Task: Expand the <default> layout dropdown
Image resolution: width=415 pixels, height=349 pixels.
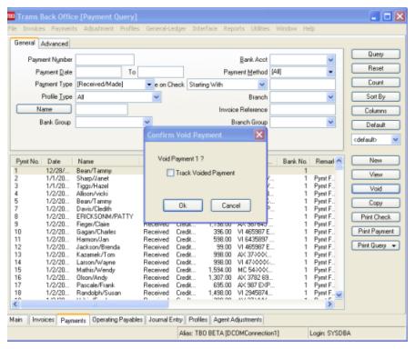Action: 395,140
